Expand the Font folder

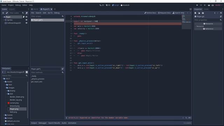[x=6, y=85]
